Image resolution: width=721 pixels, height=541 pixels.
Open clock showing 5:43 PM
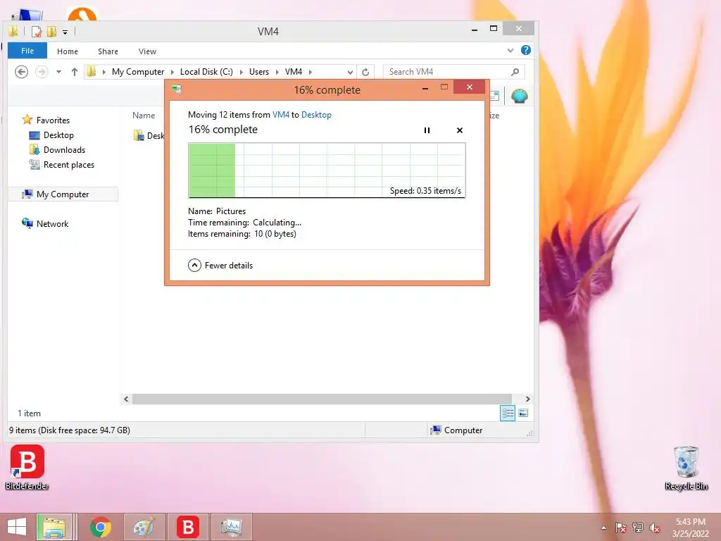(691, 528)
